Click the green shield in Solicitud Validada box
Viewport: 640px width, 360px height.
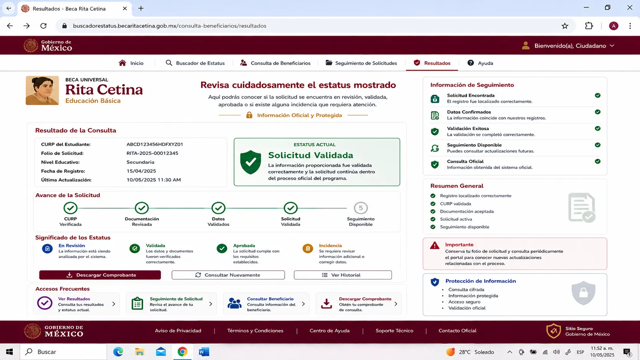251,162
